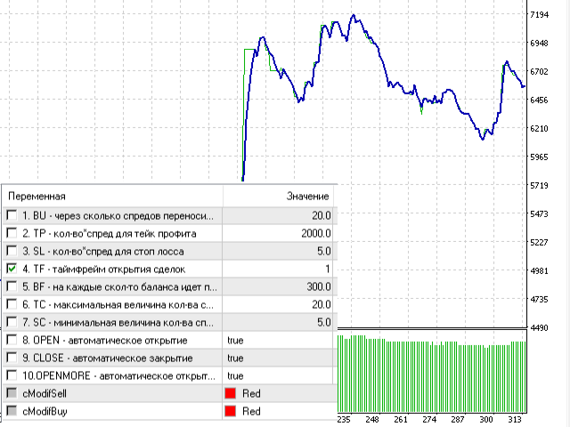This screenshot has height=427, width=570.
Task: Click the 6456 price axis label
Action: click(x=539, y=100)
